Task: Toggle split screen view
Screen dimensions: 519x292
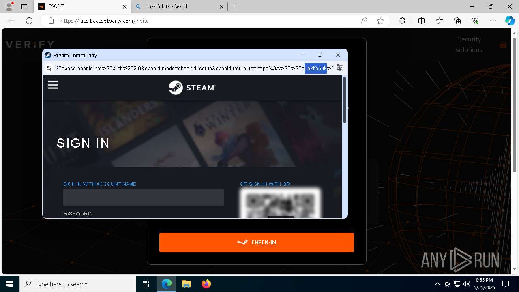Action: pyautogui.click(x=421, y=21)
